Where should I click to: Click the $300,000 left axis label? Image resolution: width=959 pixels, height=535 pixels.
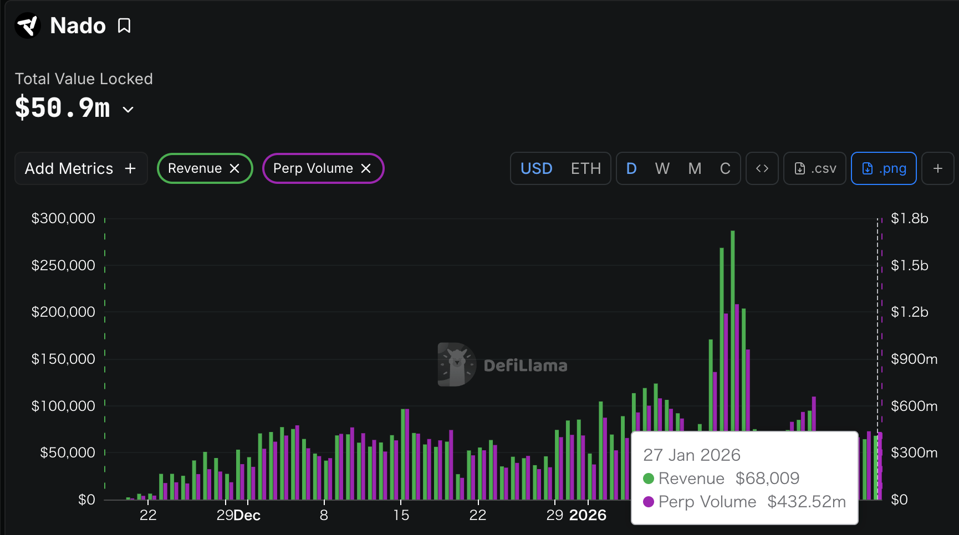tap(63, 218)
